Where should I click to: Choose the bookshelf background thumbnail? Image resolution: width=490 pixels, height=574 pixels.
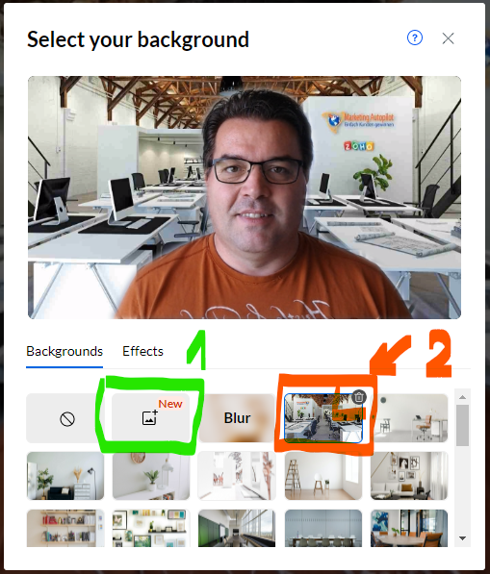pyautogui.click(x=65, y=528)
